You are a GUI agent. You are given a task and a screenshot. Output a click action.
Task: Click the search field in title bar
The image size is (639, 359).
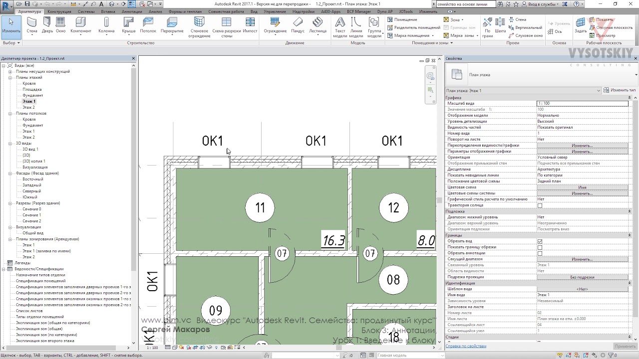point(465,4)
